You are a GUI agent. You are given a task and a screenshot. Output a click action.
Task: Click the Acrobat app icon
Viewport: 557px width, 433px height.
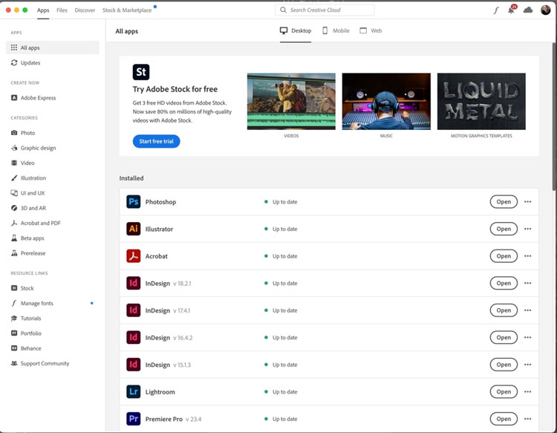click(x=133, y=256)
